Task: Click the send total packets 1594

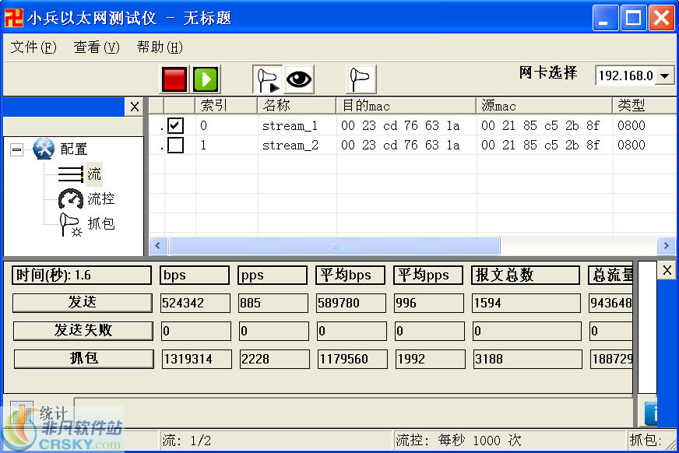Action: pyautogui.click(x=526, y=303)
